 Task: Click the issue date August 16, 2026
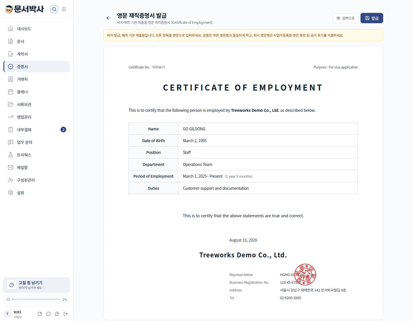click(243, 240)
